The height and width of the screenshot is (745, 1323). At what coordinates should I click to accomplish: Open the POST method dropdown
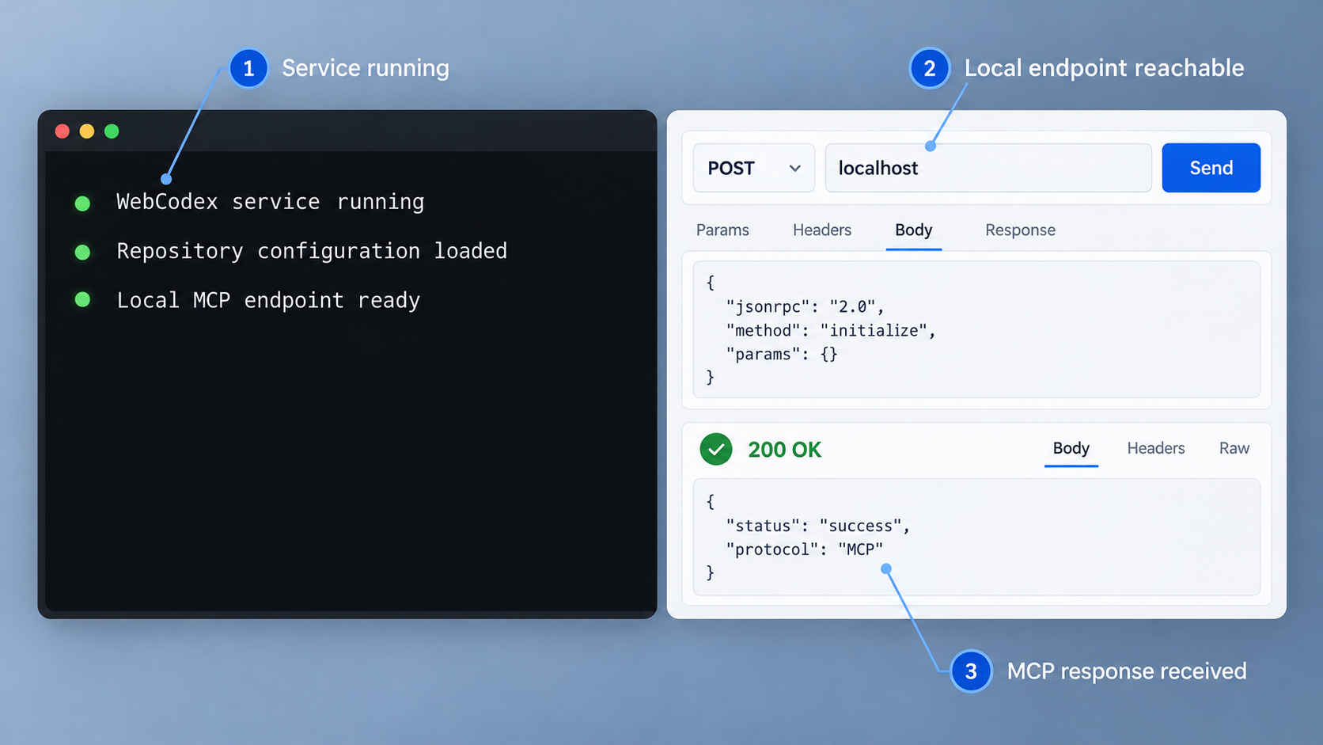coord(753,168)
